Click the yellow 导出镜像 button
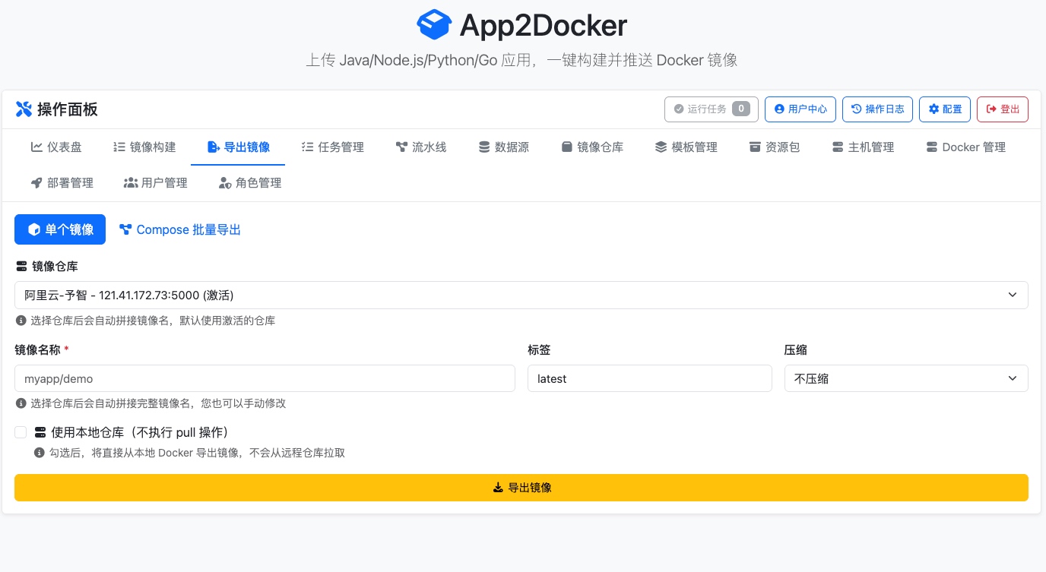Screen dimensions: 1046x572 tap(521, 488)
